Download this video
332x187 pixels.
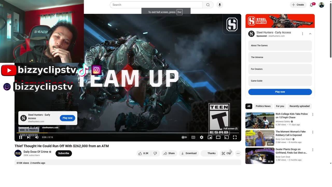pos(189,153)
